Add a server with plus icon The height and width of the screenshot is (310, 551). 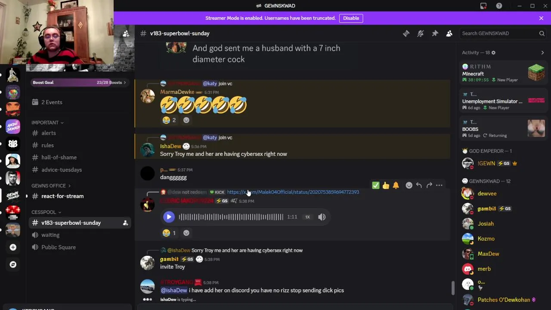[x=13, y=247]
